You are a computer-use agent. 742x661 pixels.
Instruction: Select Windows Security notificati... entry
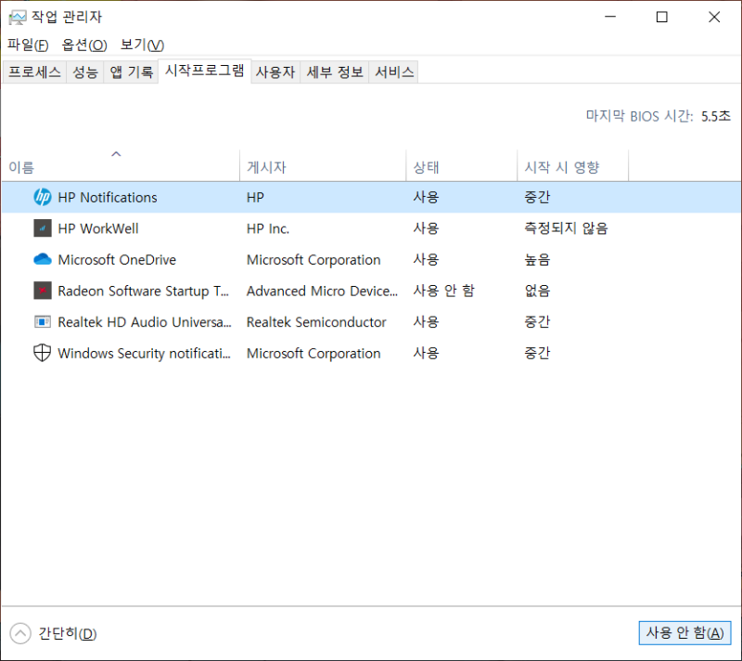145,354
